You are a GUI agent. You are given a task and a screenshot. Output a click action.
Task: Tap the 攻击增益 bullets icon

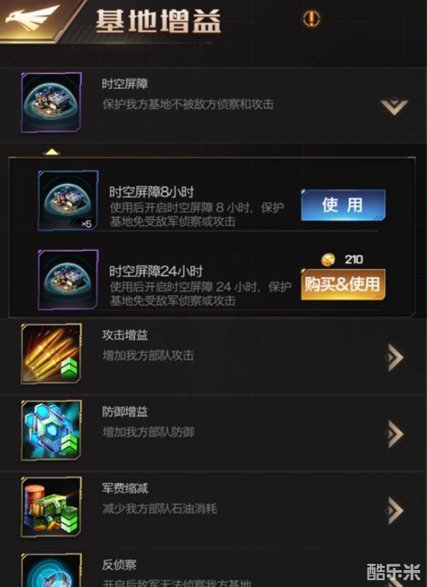(51, 354)
